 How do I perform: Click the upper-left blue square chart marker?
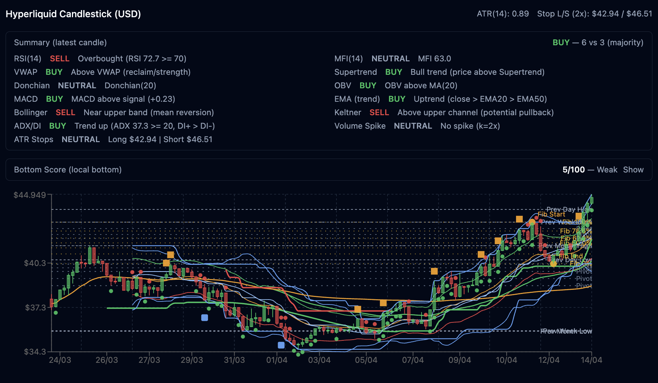[x=205, y=318]
